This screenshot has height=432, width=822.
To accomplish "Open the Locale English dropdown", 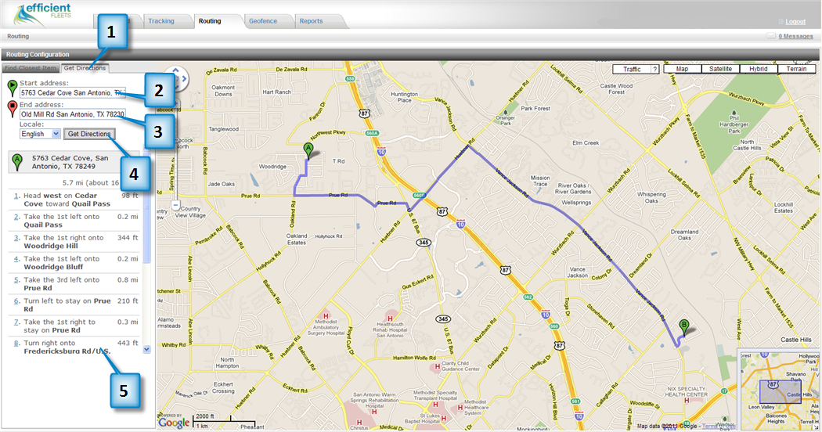I will (41, 134).
